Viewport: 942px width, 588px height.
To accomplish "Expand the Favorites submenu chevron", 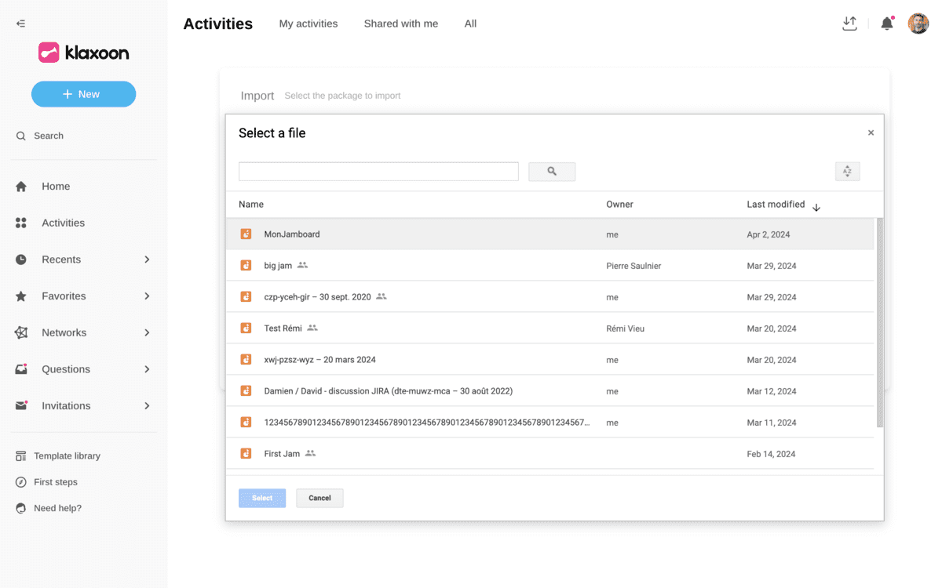I will point(147,296).
